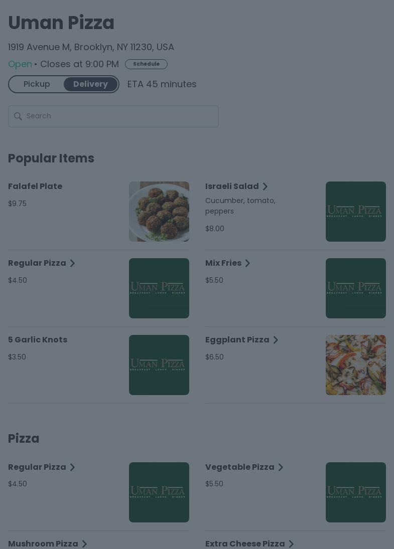Click the chevron beside Eggplant Pizza
The image size is (394, 549).
[x=276, y=340]
